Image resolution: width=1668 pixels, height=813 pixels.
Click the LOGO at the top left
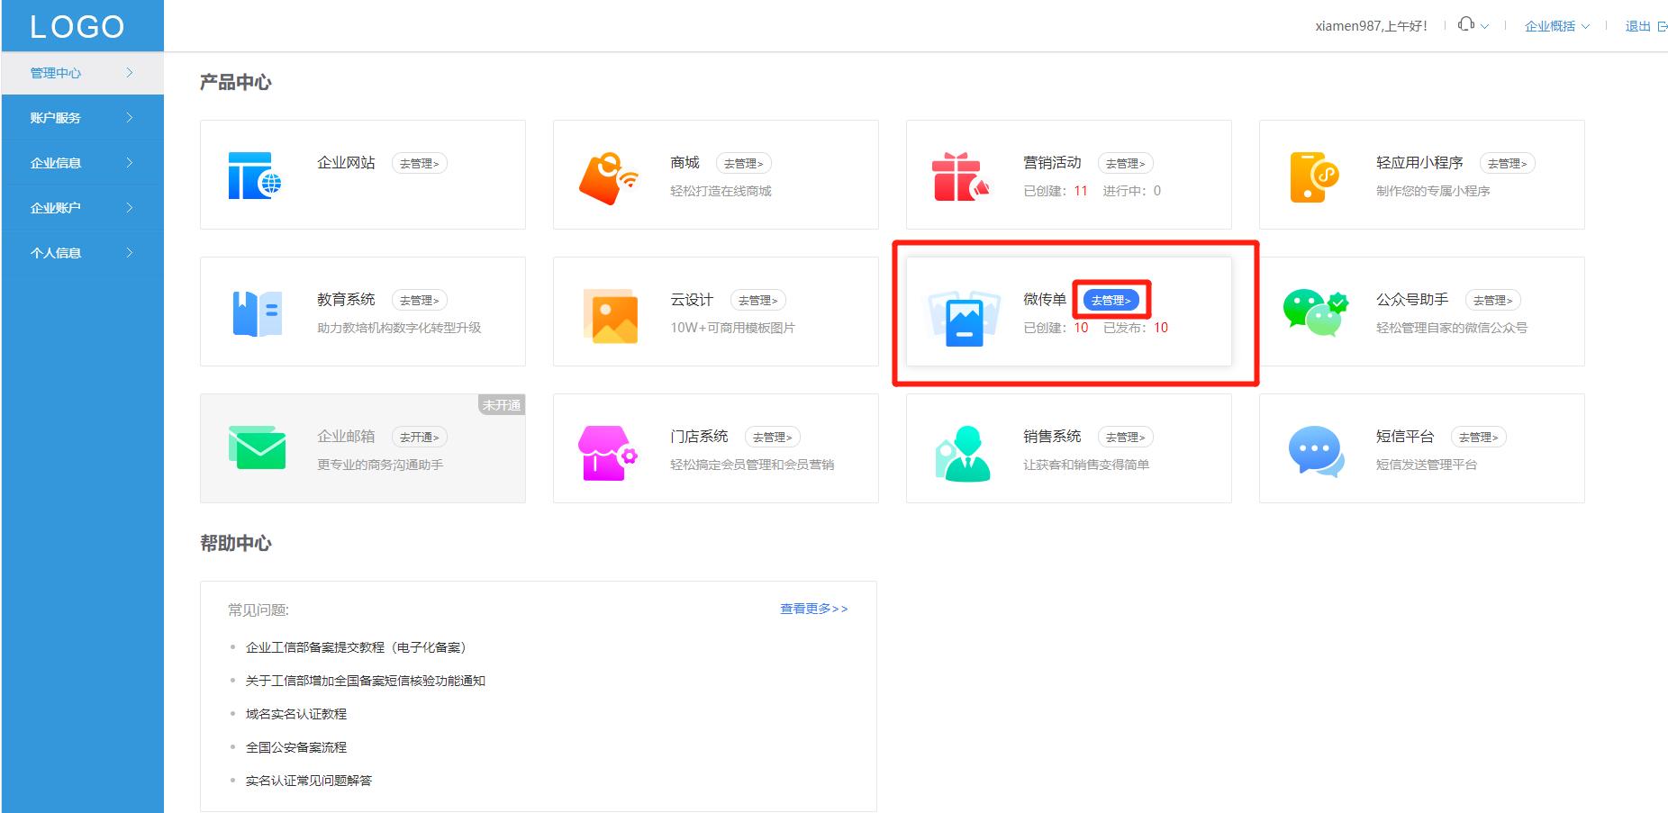77,26
